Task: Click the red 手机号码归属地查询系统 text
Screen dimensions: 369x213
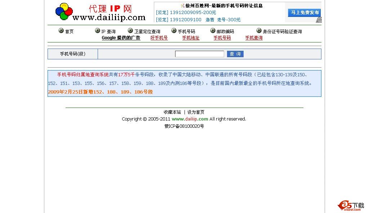Action: 83,75
